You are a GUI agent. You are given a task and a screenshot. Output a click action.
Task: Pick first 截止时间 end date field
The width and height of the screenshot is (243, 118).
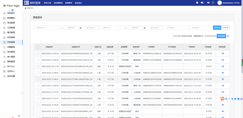pos(90,28)
